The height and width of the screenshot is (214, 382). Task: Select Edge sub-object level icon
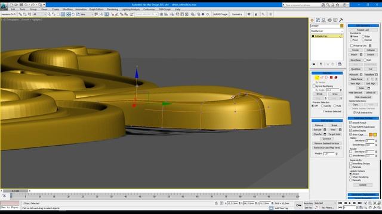(322, 78)
